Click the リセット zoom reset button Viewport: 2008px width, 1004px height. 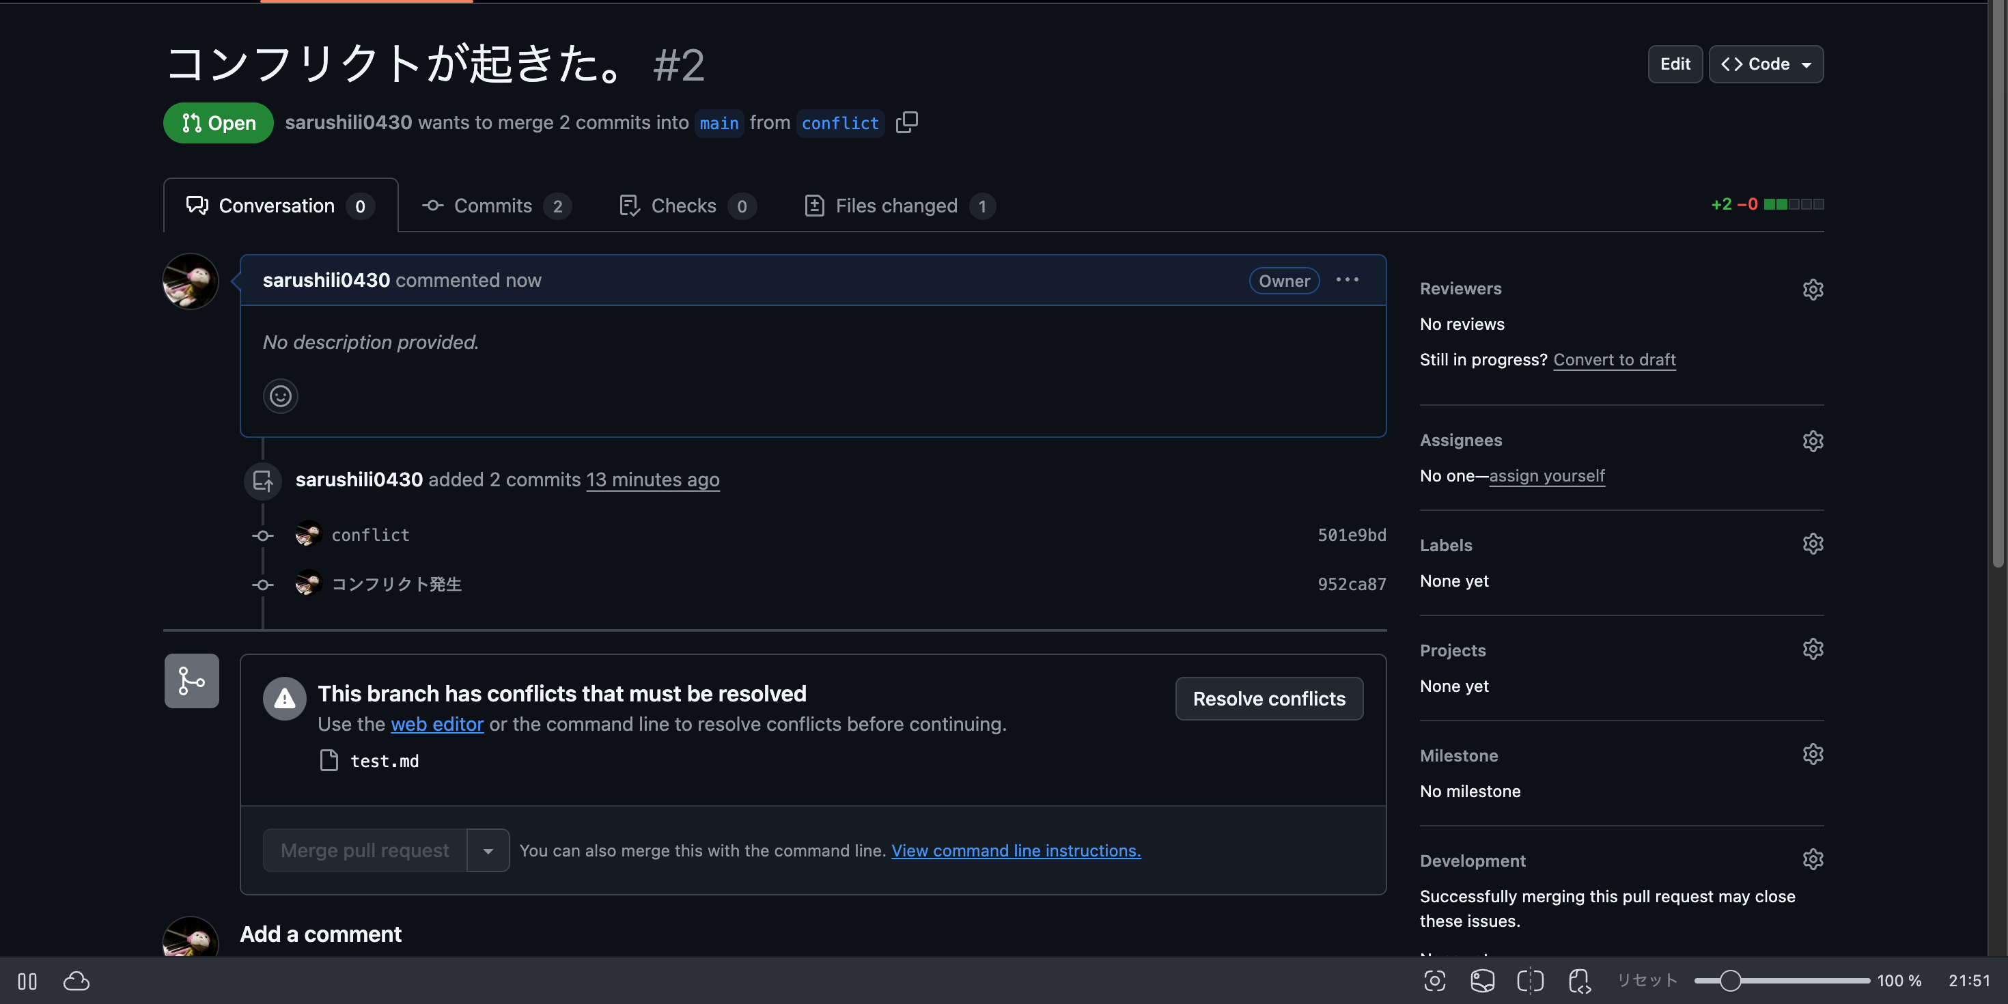click(1647, 981)
